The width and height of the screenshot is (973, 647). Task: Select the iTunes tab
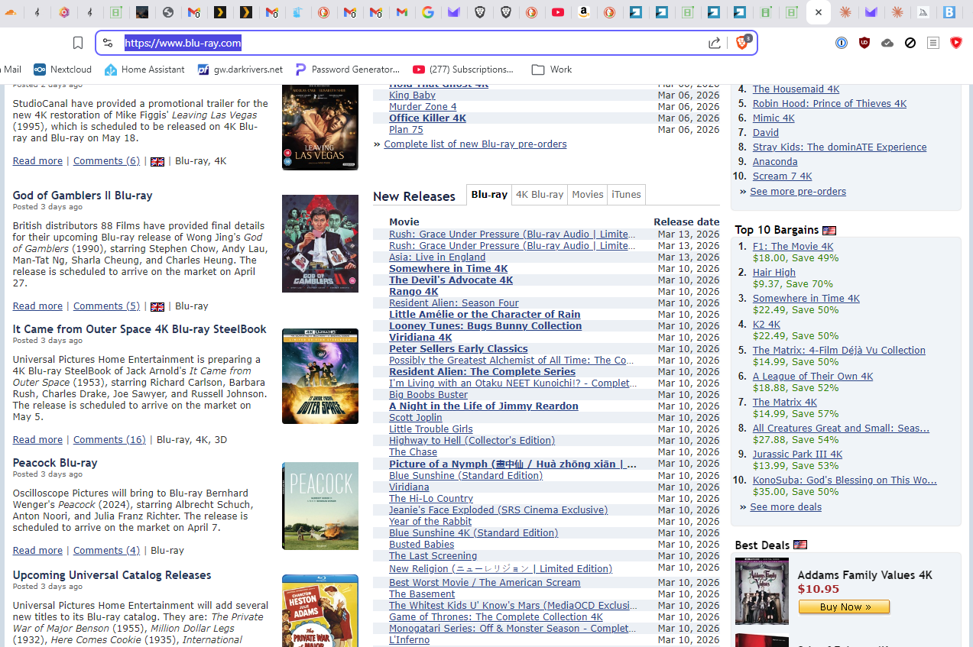626,195
